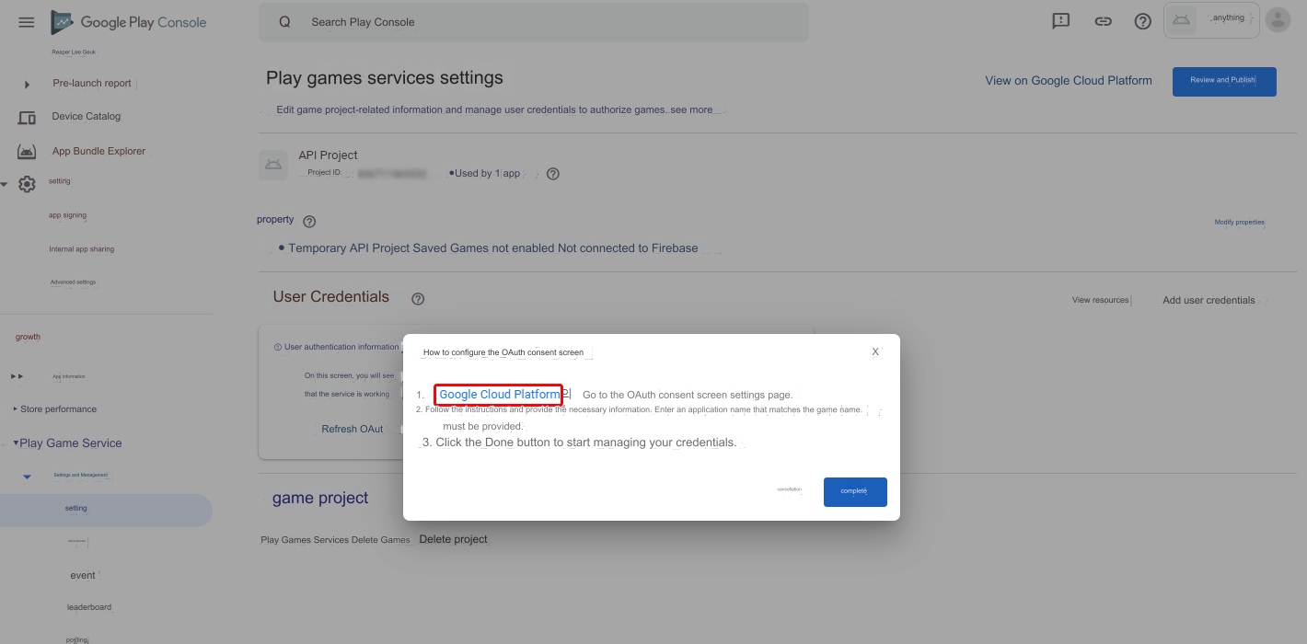Open the account avatar menu
Screen dimensions: 1307x644
click(x=1278, y=20)
